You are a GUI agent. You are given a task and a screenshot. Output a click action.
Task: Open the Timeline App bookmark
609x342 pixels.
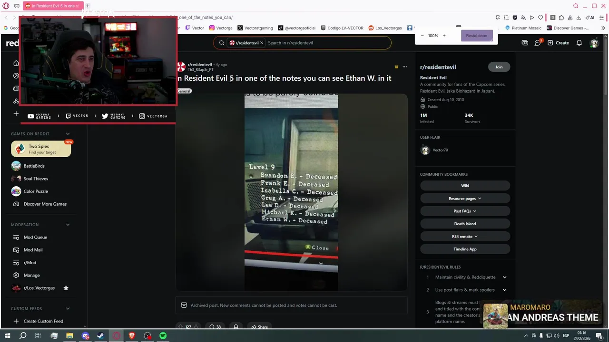coord(465,249)
